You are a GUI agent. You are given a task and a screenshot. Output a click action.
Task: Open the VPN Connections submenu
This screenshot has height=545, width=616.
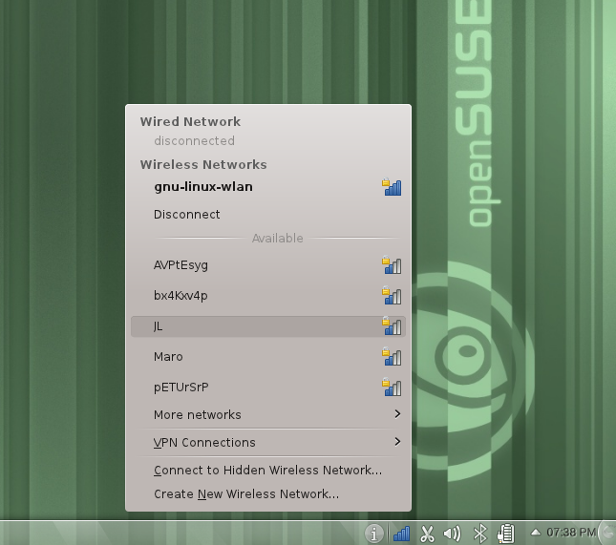coord(268,442)
